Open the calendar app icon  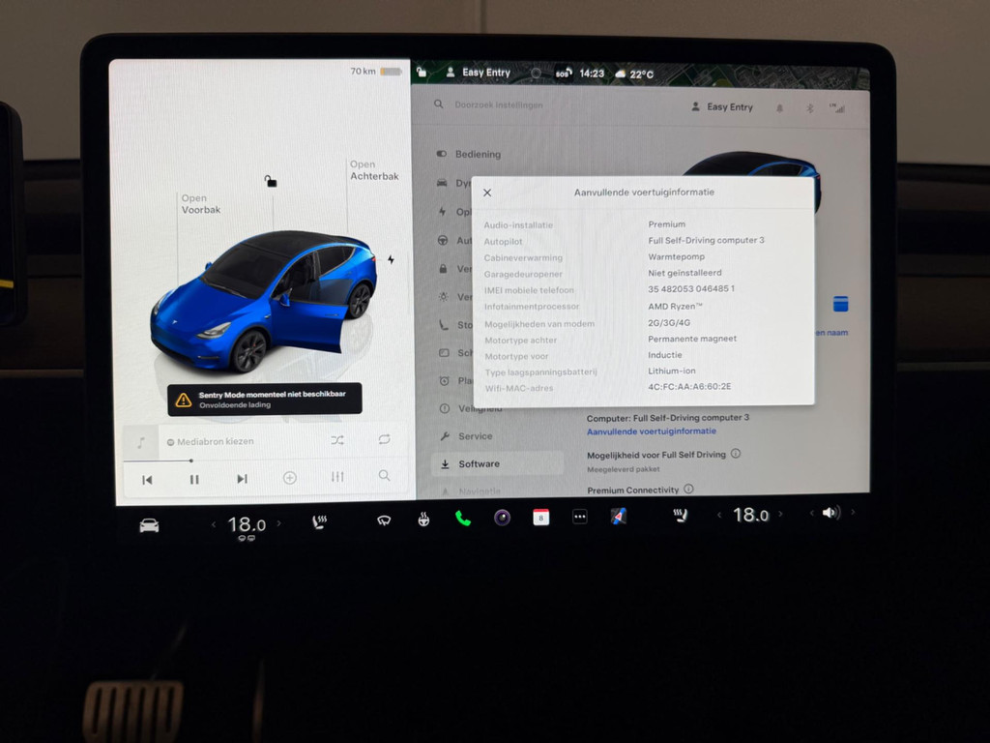(541, 518)
